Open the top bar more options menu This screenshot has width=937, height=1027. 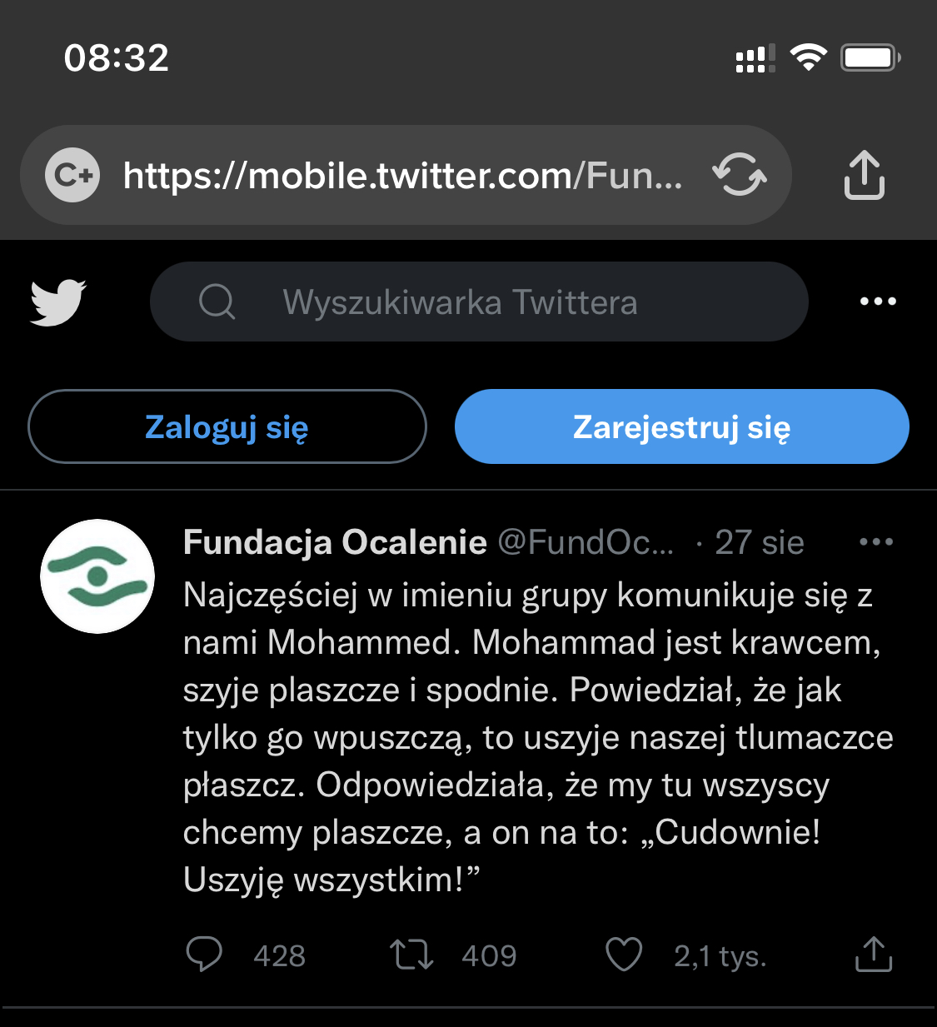pyautogui.click(x=878, y=302)
